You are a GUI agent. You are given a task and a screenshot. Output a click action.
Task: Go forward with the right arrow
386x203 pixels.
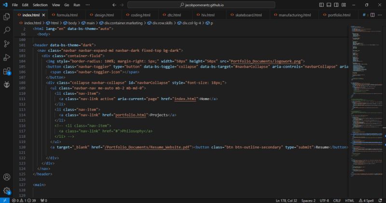coord(122,5)
